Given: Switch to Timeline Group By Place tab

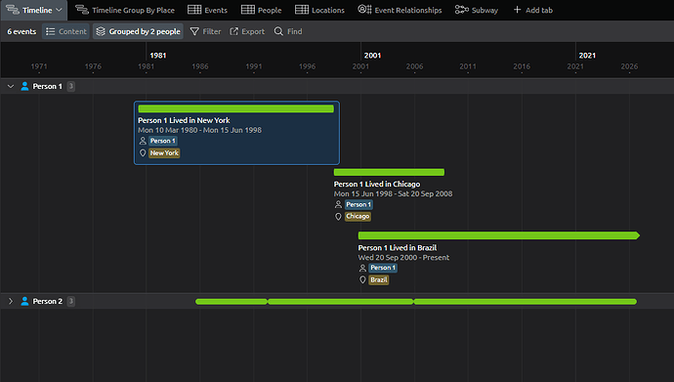Looking at the screenshot, I should [125, 10].
